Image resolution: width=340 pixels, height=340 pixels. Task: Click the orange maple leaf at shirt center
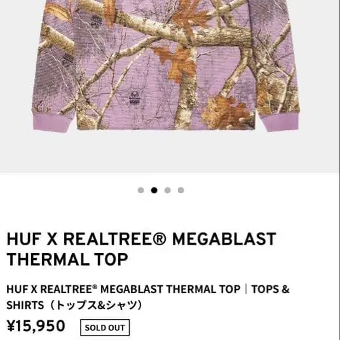point(177,64)
